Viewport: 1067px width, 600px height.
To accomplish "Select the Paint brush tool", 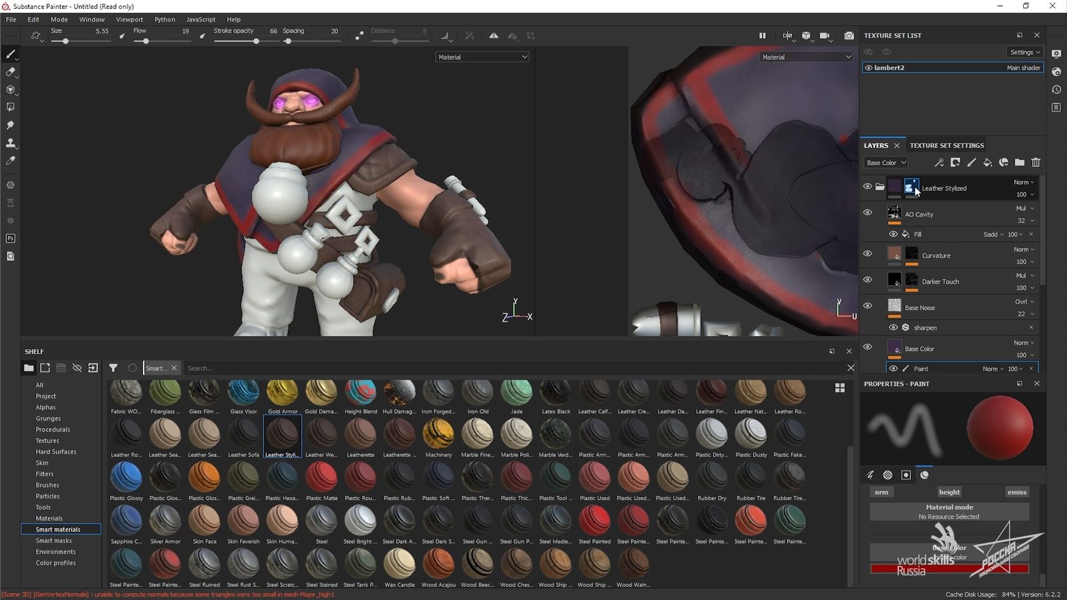I will click(x=10, y=54).
